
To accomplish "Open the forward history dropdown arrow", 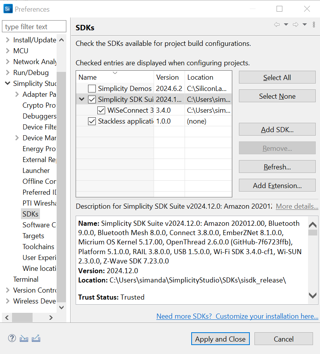I will click(305, 24).
